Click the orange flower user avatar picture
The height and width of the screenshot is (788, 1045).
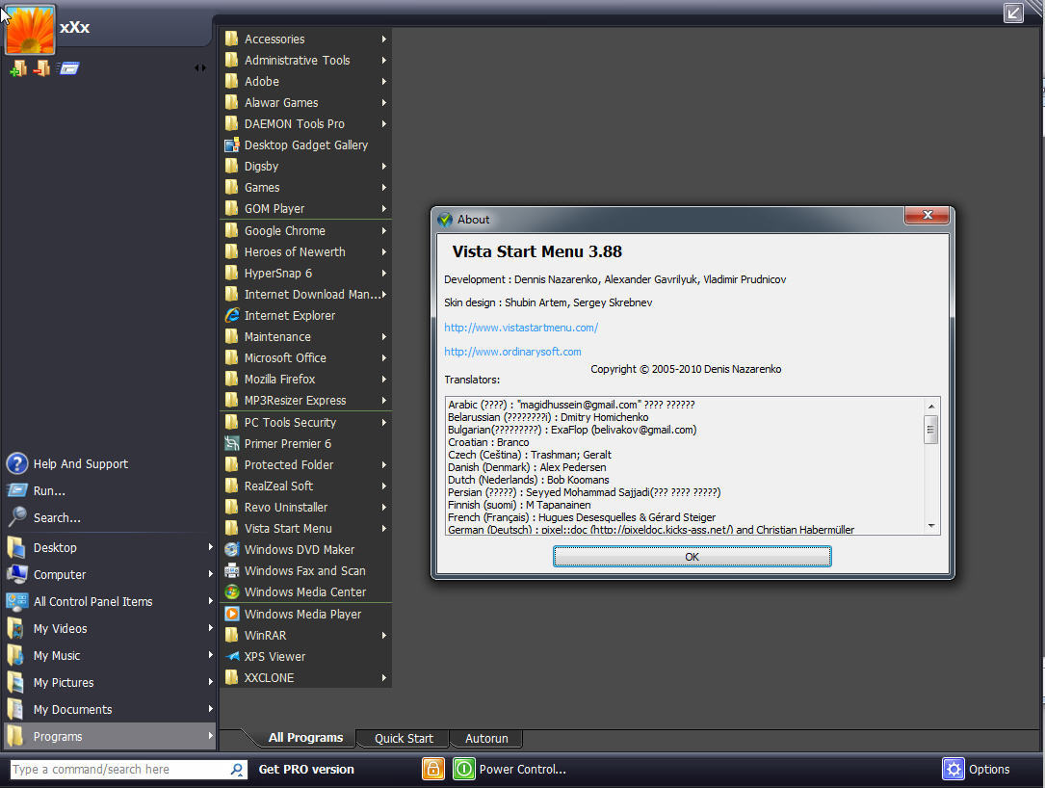tap(30, 30)
